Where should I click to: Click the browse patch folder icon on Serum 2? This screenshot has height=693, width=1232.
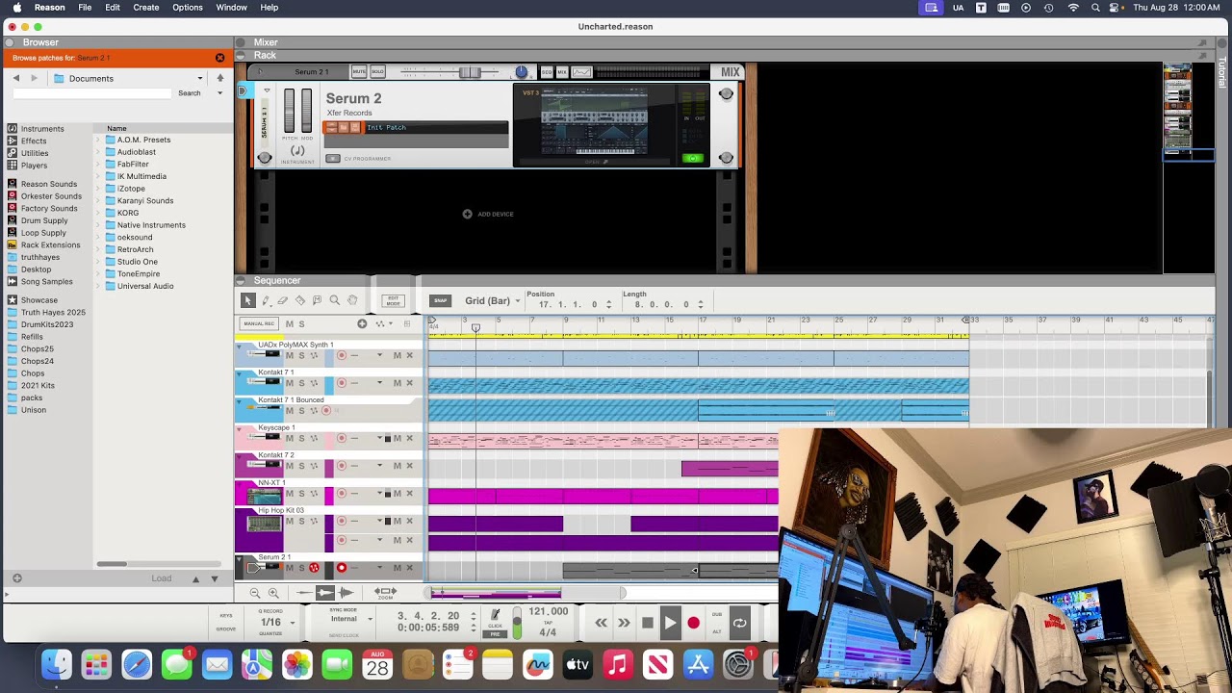(x=344, y=127)
